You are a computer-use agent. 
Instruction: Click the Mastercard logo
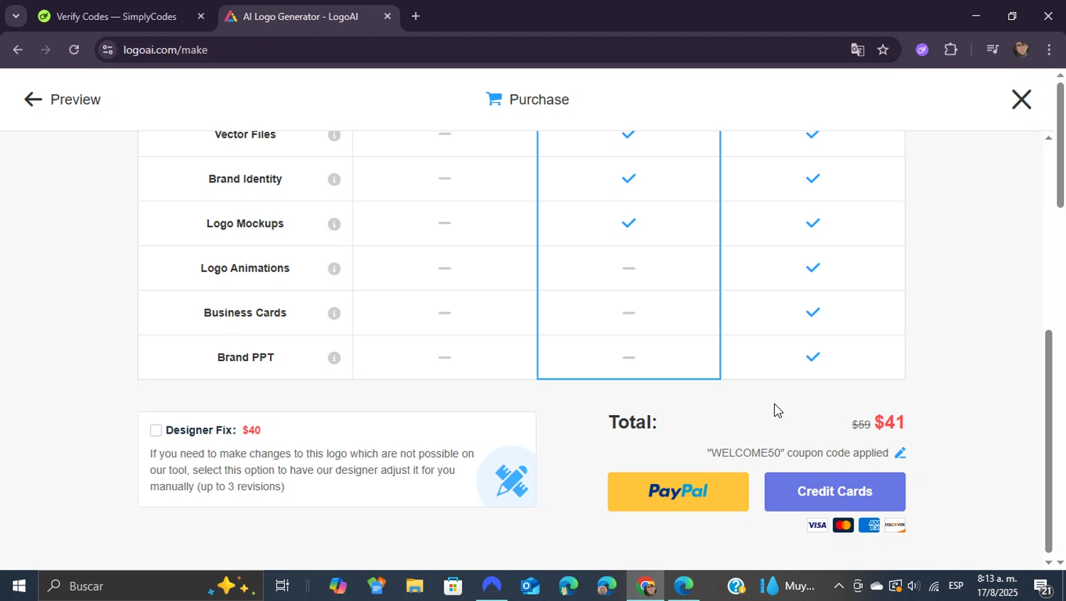click(843, 525)
